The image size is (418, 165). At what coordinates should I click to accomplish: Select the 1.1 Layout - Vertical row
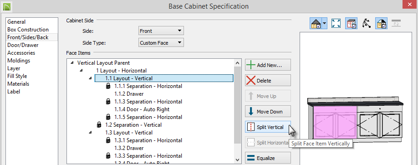[164, 78]
